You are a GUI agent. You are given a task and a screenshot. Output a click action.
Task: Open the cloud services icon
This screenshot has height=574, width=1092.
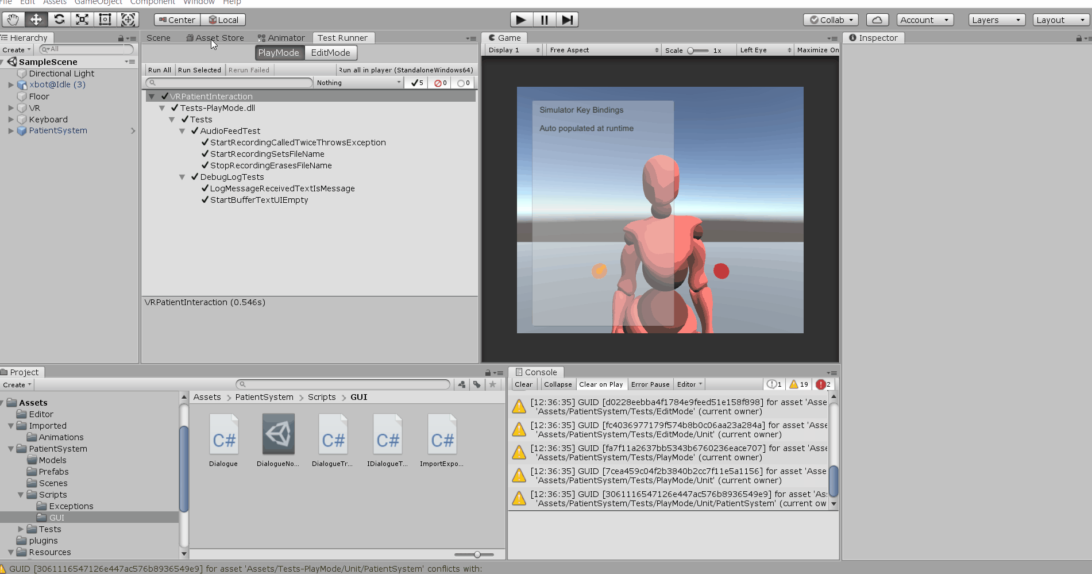tap(877, 20)
